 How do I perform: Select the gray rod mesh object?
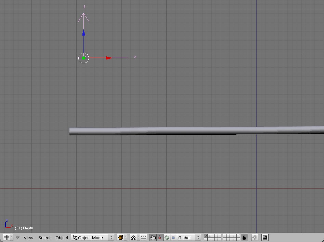tap(196, 131)
